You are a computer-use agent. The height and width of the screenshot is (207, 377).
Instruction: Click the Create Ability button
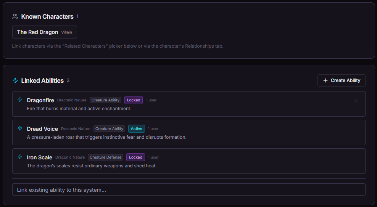click(342, 80)
